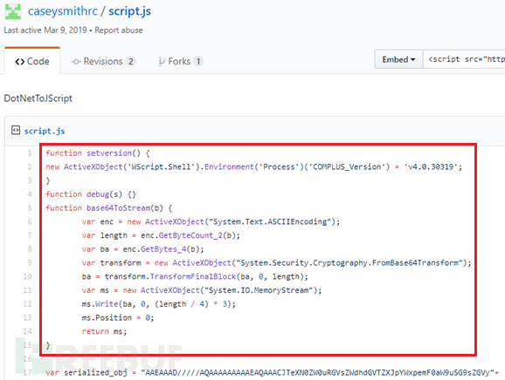Click the Forks branch icon

point(162,61)
